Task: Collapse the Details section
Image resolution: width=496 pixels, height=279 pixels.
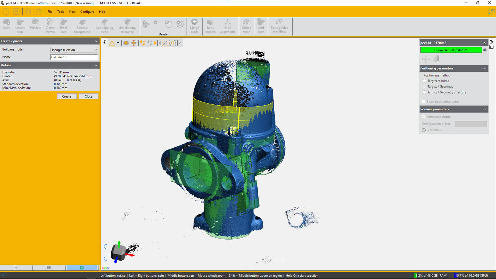Action: [x=96, y=65]
